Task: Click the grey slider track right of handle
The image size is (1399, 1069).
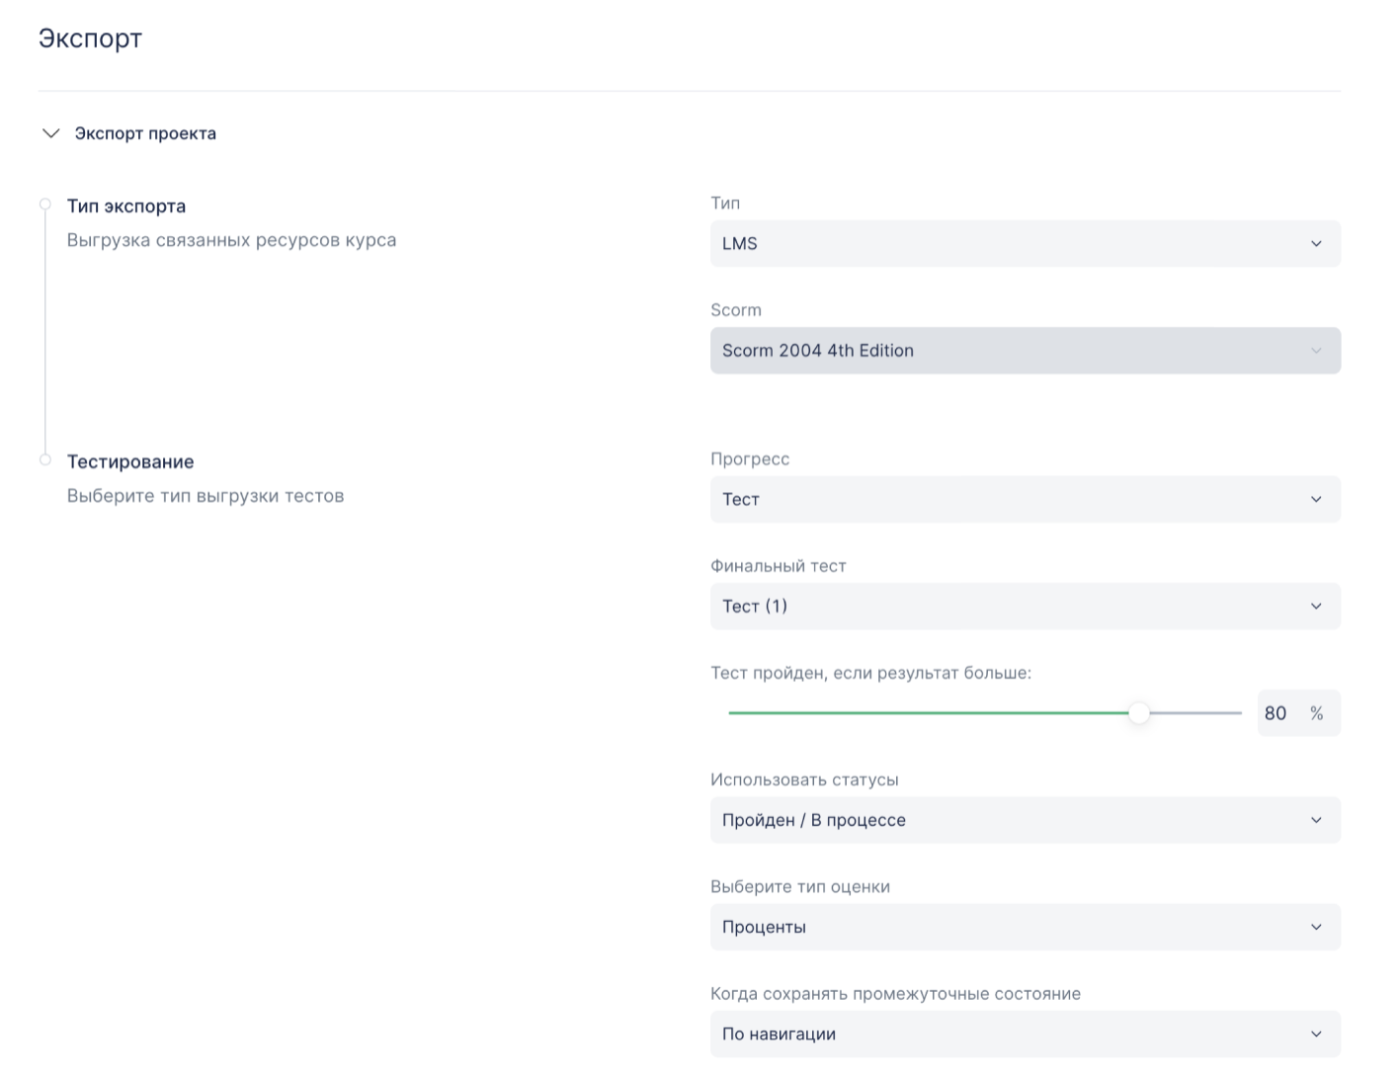Action: point(1195,713)
